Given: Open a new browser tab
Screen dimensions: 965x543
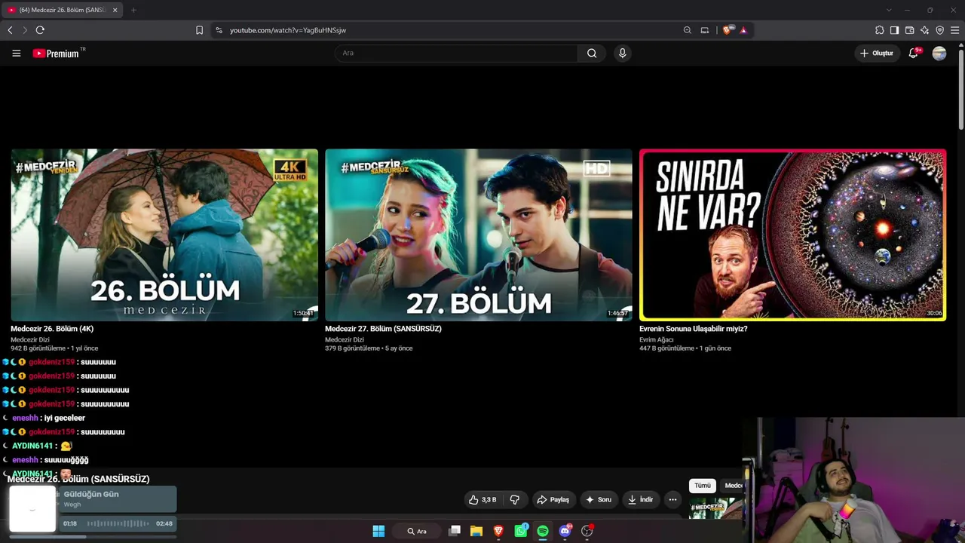Looking at the screenshot, I should pyautogui.click(x=133, y=10).
